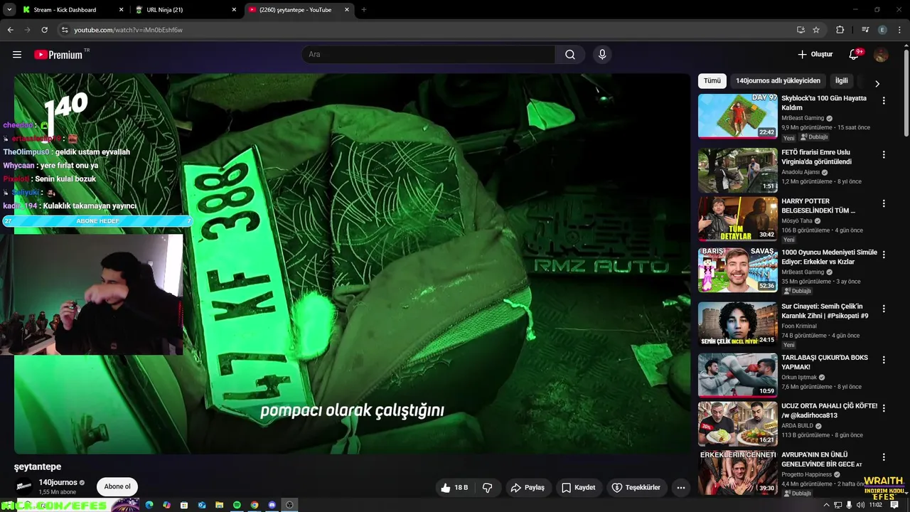Open MrBeast Gaming channel under Skyblock video
910x512 pixels.
tap(803, 118)
